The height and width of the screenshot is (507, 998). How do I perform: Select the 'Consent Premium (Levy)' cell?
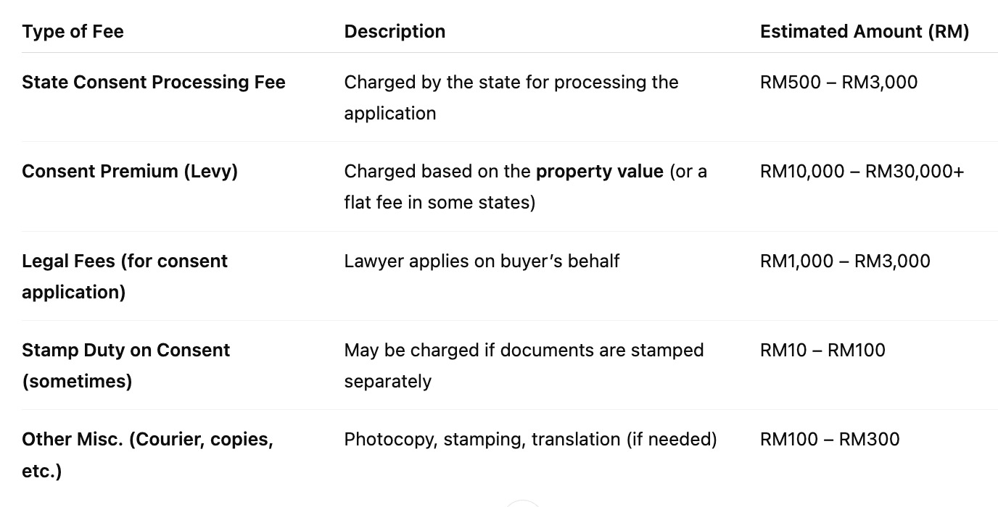pyautogui.click(x=130, y=172)
